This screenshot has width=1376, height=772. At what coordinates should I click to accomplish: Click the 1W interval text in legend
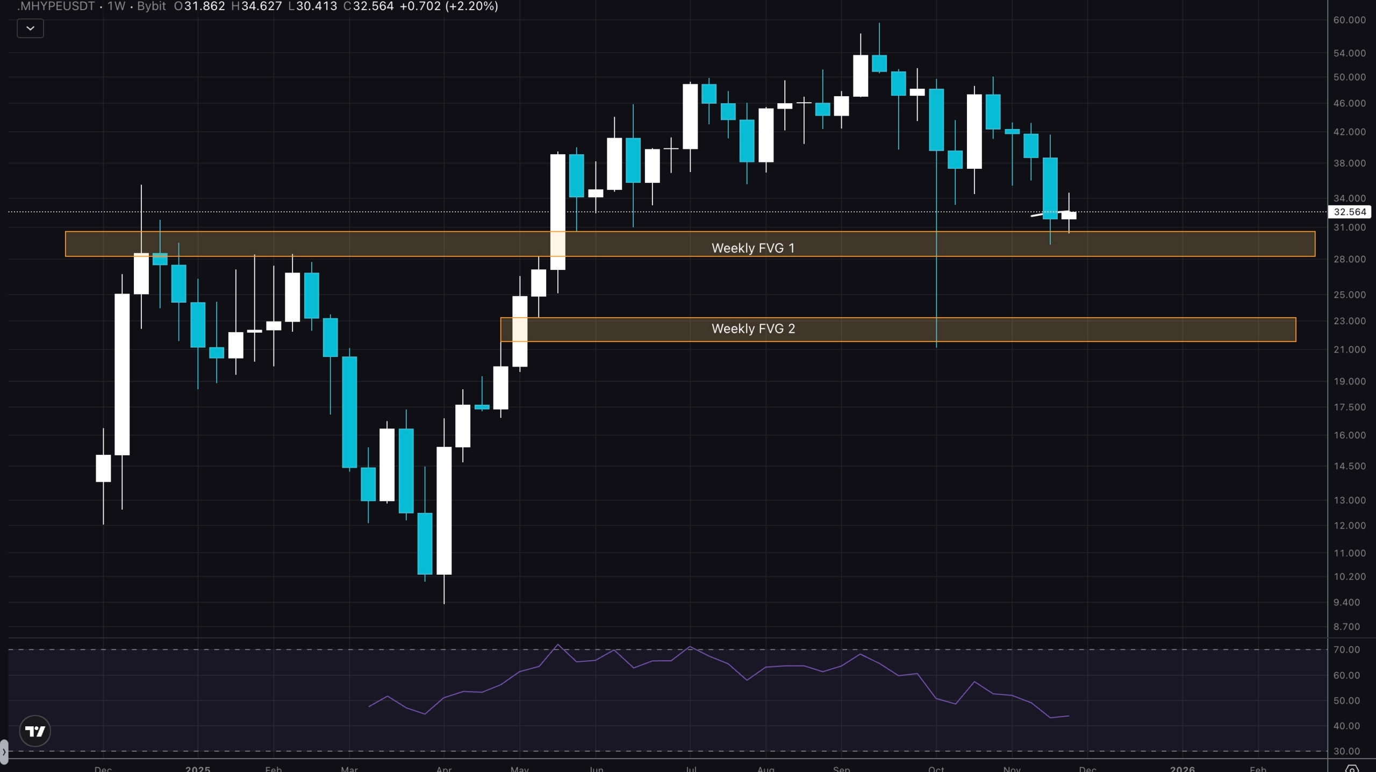116,6
